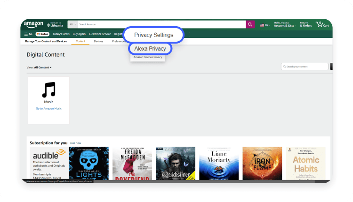
Task: Click the Join now link
Action: (x=75, y=143)
